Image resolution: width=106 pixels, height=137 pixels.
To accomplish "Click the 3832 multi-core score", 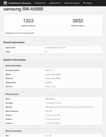I will pyautogui.click(x=78, y=21).
